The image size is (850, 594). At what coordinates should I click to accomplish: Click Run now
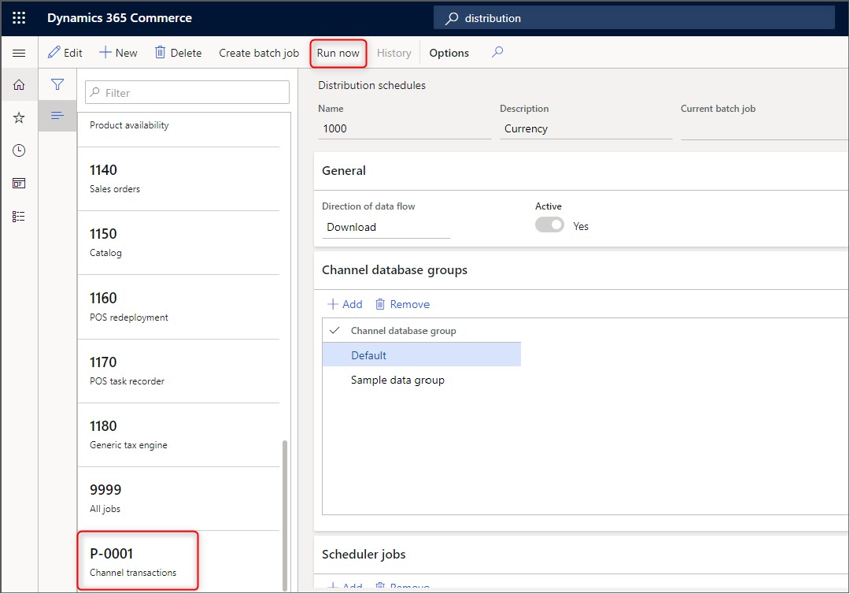pos(338,53)
